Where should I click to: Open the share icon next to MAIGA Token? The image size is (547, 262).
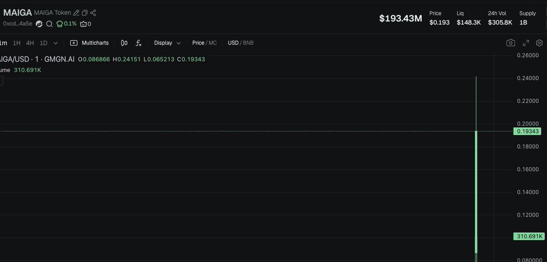click(x=93, y=13)
